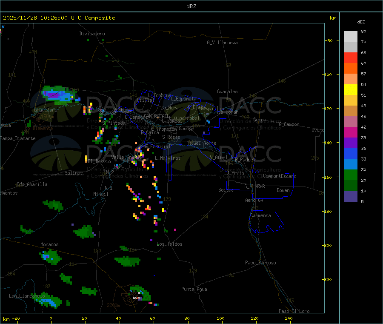Select the light gray 70–80 dBZ swatch

351,36
